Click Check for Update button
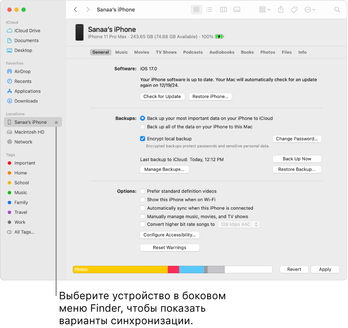 (162, 97)
